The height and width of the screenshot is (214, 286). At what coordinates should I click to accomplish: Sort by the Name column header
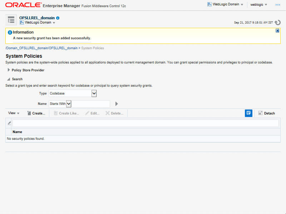point(17,132)
